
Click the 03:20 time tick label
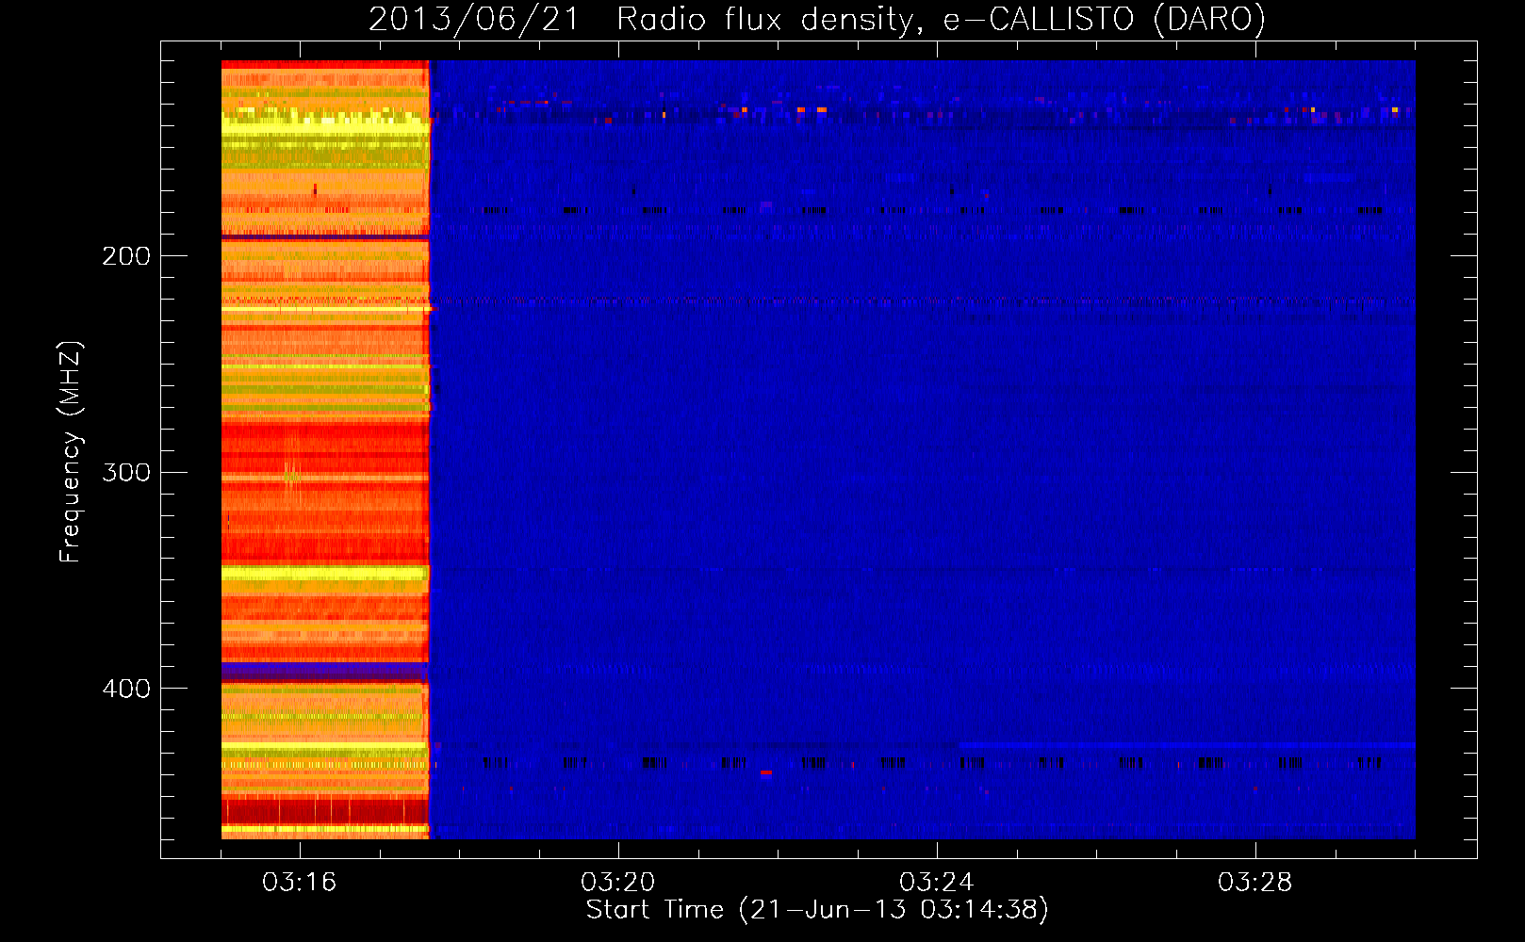618,883
